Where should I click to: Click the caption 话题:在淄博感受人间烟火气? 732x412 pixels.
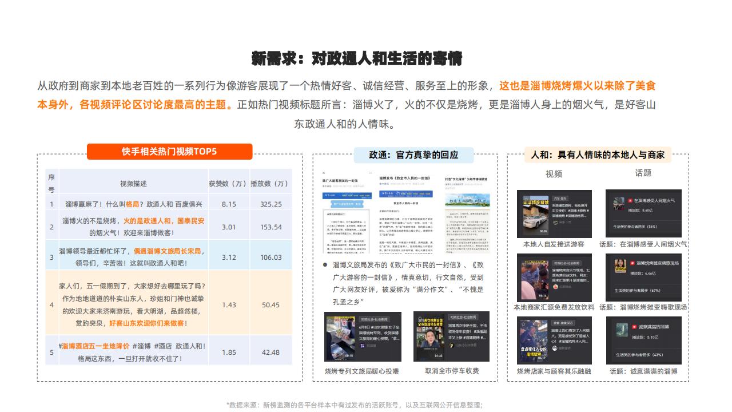[x=643, y=244]
